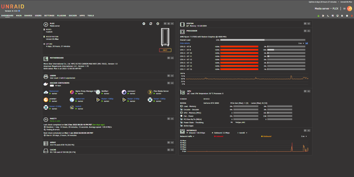Toggle the CPU chart icon beside 5 m
The image size is (354, 177).
pyautogui.click(x=307, y=43)
